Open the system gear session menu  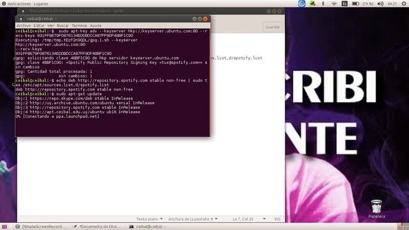point(404,4)
